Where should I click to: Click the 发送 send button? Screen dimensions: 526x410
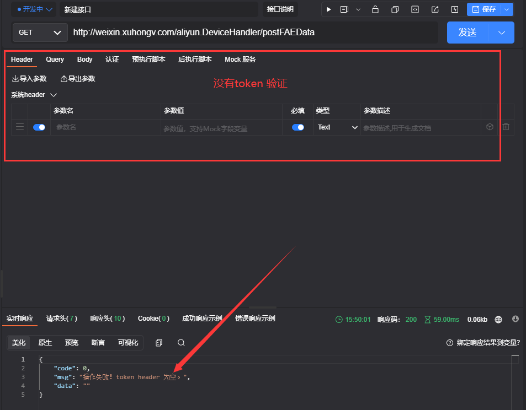click(467, 33)
